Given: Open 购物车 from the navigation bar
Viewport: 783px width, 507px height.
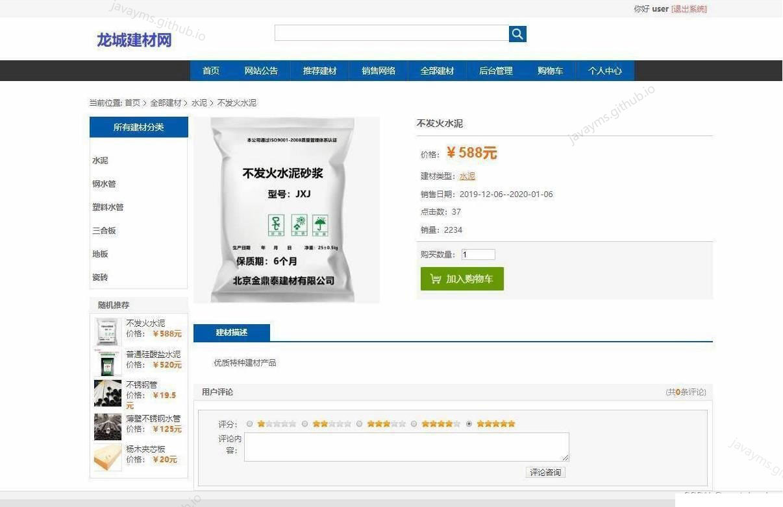Looking at the screenshot, I should click(x=550, y=71).
